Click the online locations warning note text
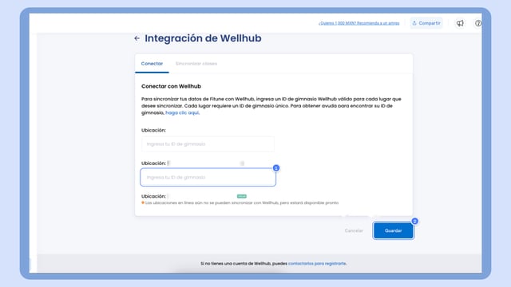 [x=242, y=202]
